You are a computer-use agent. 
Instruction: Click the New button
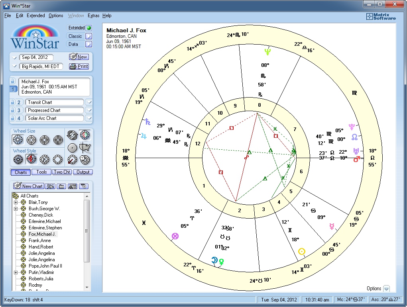pos(79,57)
